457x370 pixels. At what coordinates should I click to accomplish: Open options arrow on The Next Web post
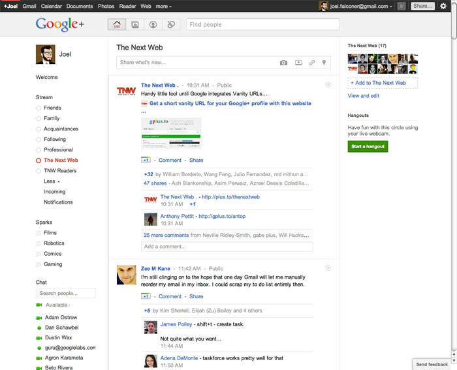coord(328,84)
